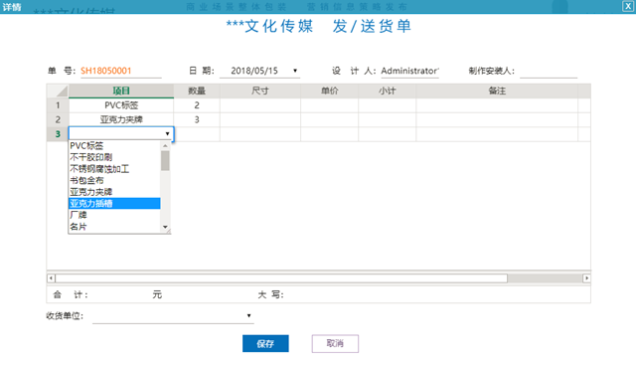Image resolution: width=636 pixels, height=365 pixels.
Task: Expand the 收货单位 dropdown arrow
Action: click(248, 315)
